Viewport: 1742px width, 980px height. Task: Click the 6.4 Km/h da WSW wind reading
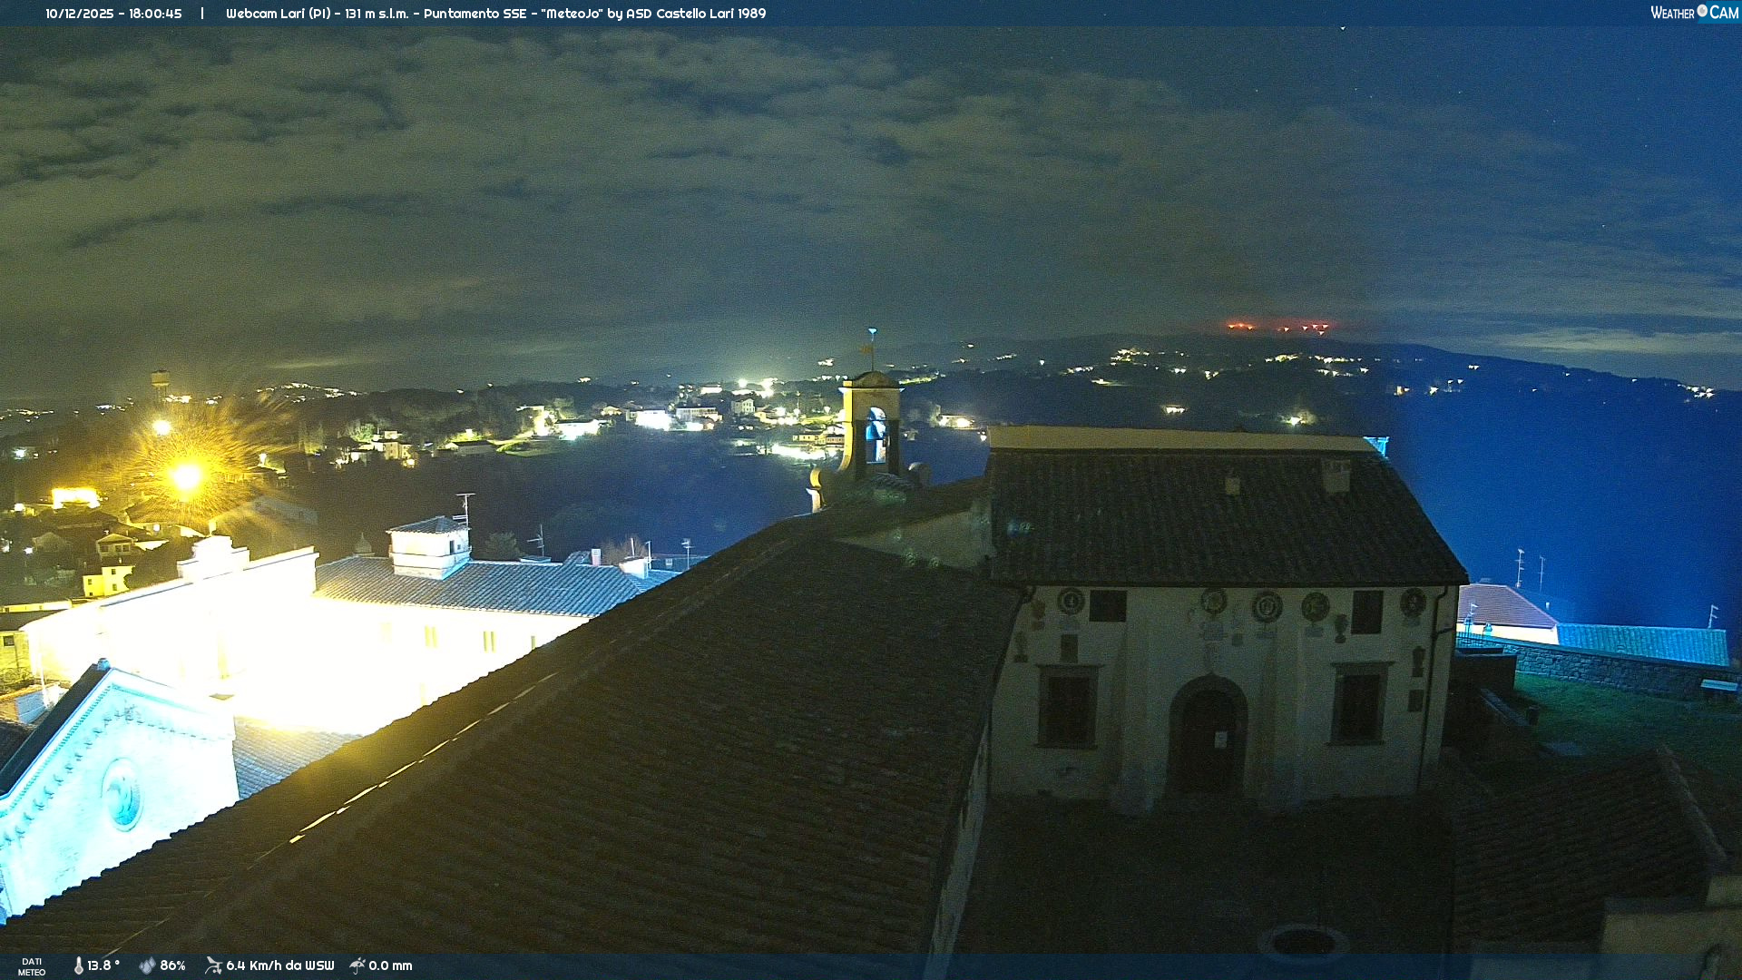click(279, 965)
